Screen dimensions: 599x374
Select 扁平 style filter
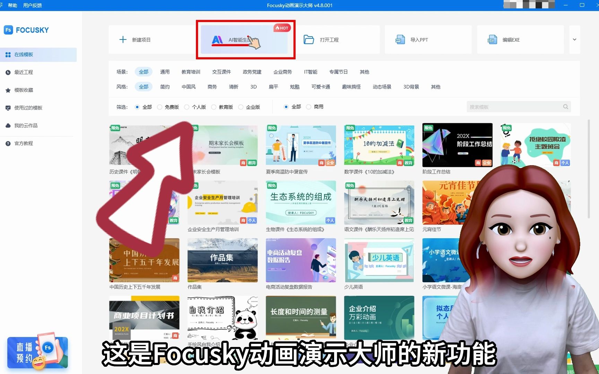pyautogui.click(x=274, y=87)
